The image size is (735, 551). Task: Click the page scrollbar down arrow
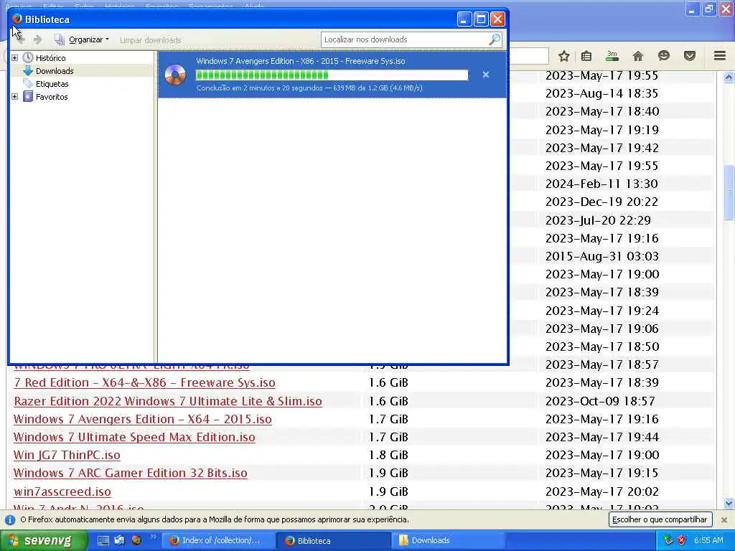(729, 504)
